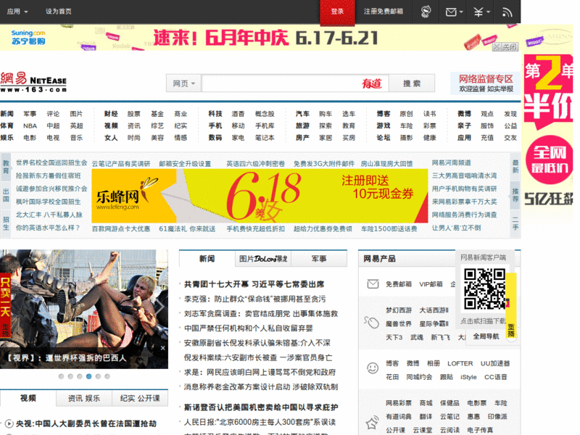Click the Youdao search logo
The height and width of the screenshot is (435, 580).
[372, 83]
